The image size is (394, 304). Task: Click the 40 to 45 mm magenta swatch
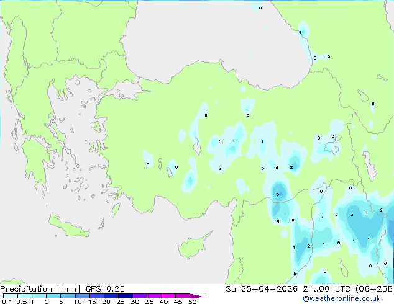(x=168, y=296)
